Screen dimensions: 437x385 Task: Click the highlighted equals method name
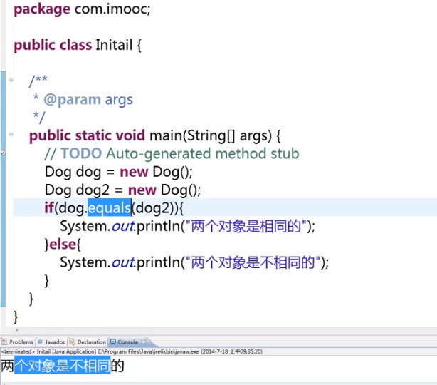pos(110,207)
